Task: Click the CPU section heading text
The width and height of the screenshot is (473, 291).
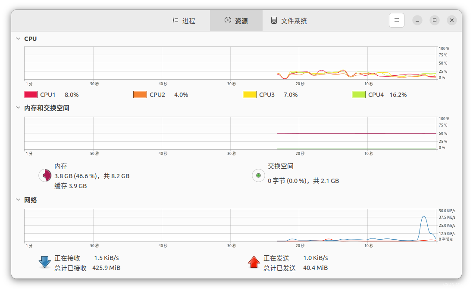Action: 31,39
